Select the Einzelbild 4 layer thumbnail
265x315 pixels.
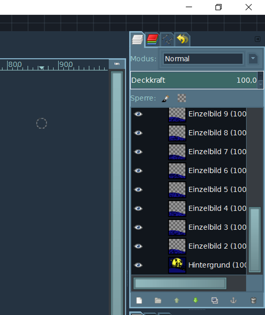point(177,208)
